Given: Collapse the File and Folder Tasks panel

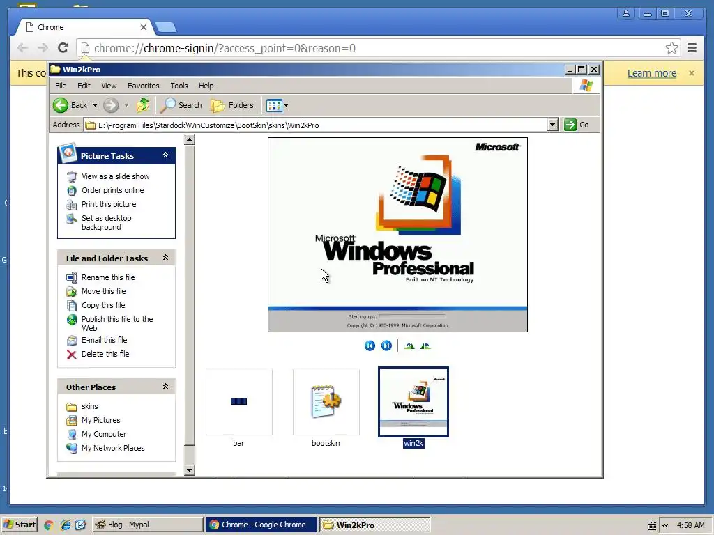Looking at the screenshot, I should click(166, 258).
